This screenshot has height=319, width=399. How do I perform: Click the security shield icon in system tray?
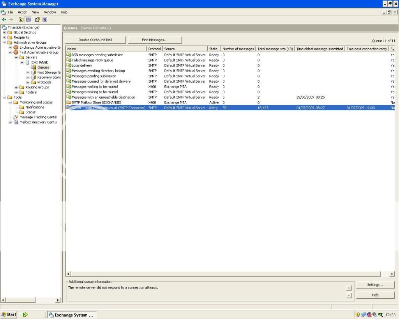coord(358,315)
